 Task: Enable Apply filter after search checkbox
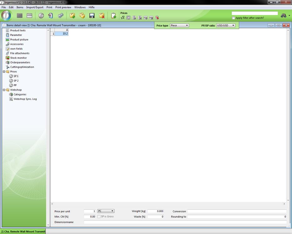coord(233,18)
